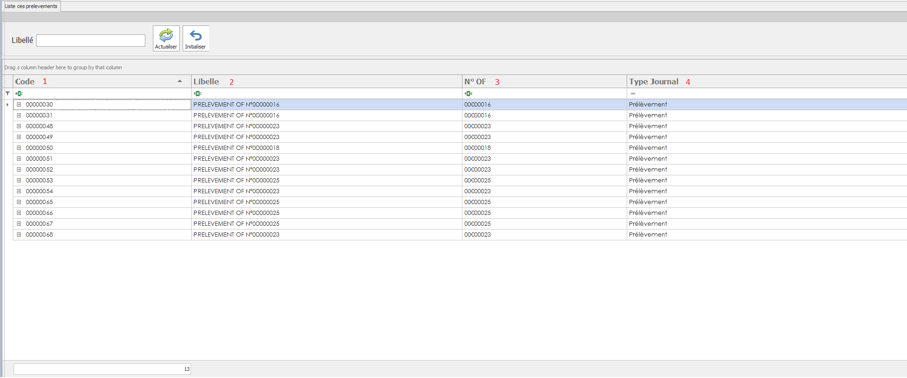Expand row 00000030
The image size is (907, 378).
pos(19,105)
